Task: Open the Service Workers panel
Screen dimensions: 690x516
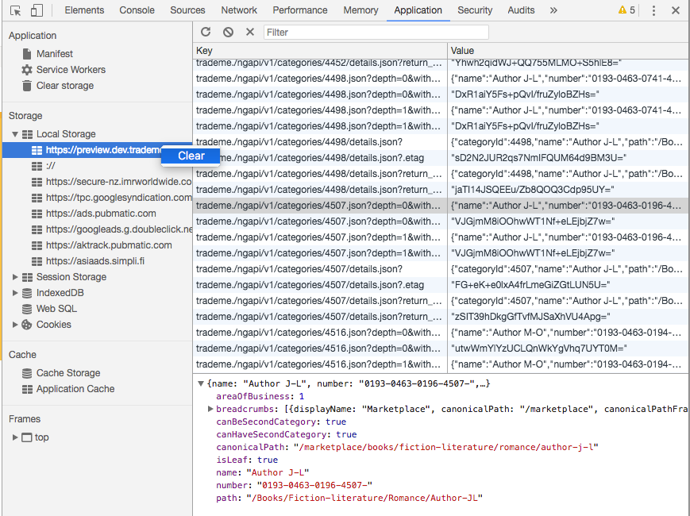Action: point(62,69)
